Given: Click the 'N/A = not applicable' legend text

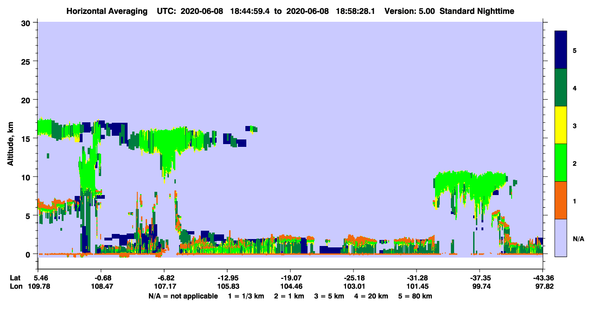Looking at the screenshot, I should tap(183, 296).
